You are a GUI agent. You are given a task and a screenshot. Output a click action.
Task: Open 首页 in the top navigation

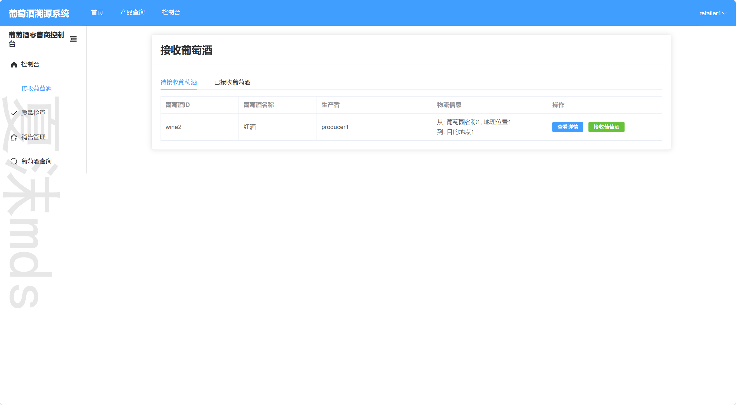tap(97, 12)
